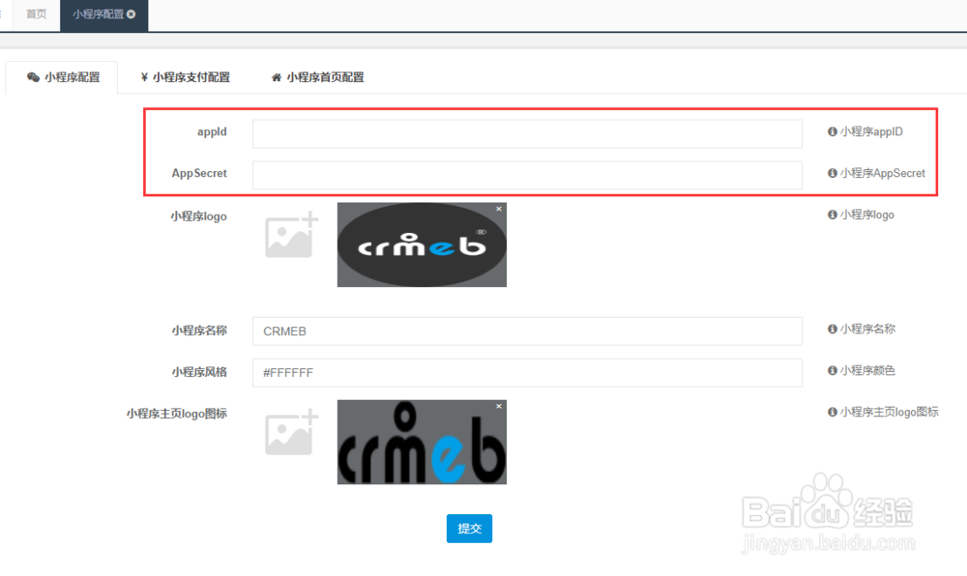
Task: Remove the 小程序主页logo图标 image via x
Action: (499, 406)
